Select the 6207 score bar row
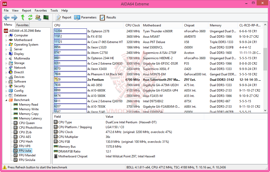 click(70, 106)
